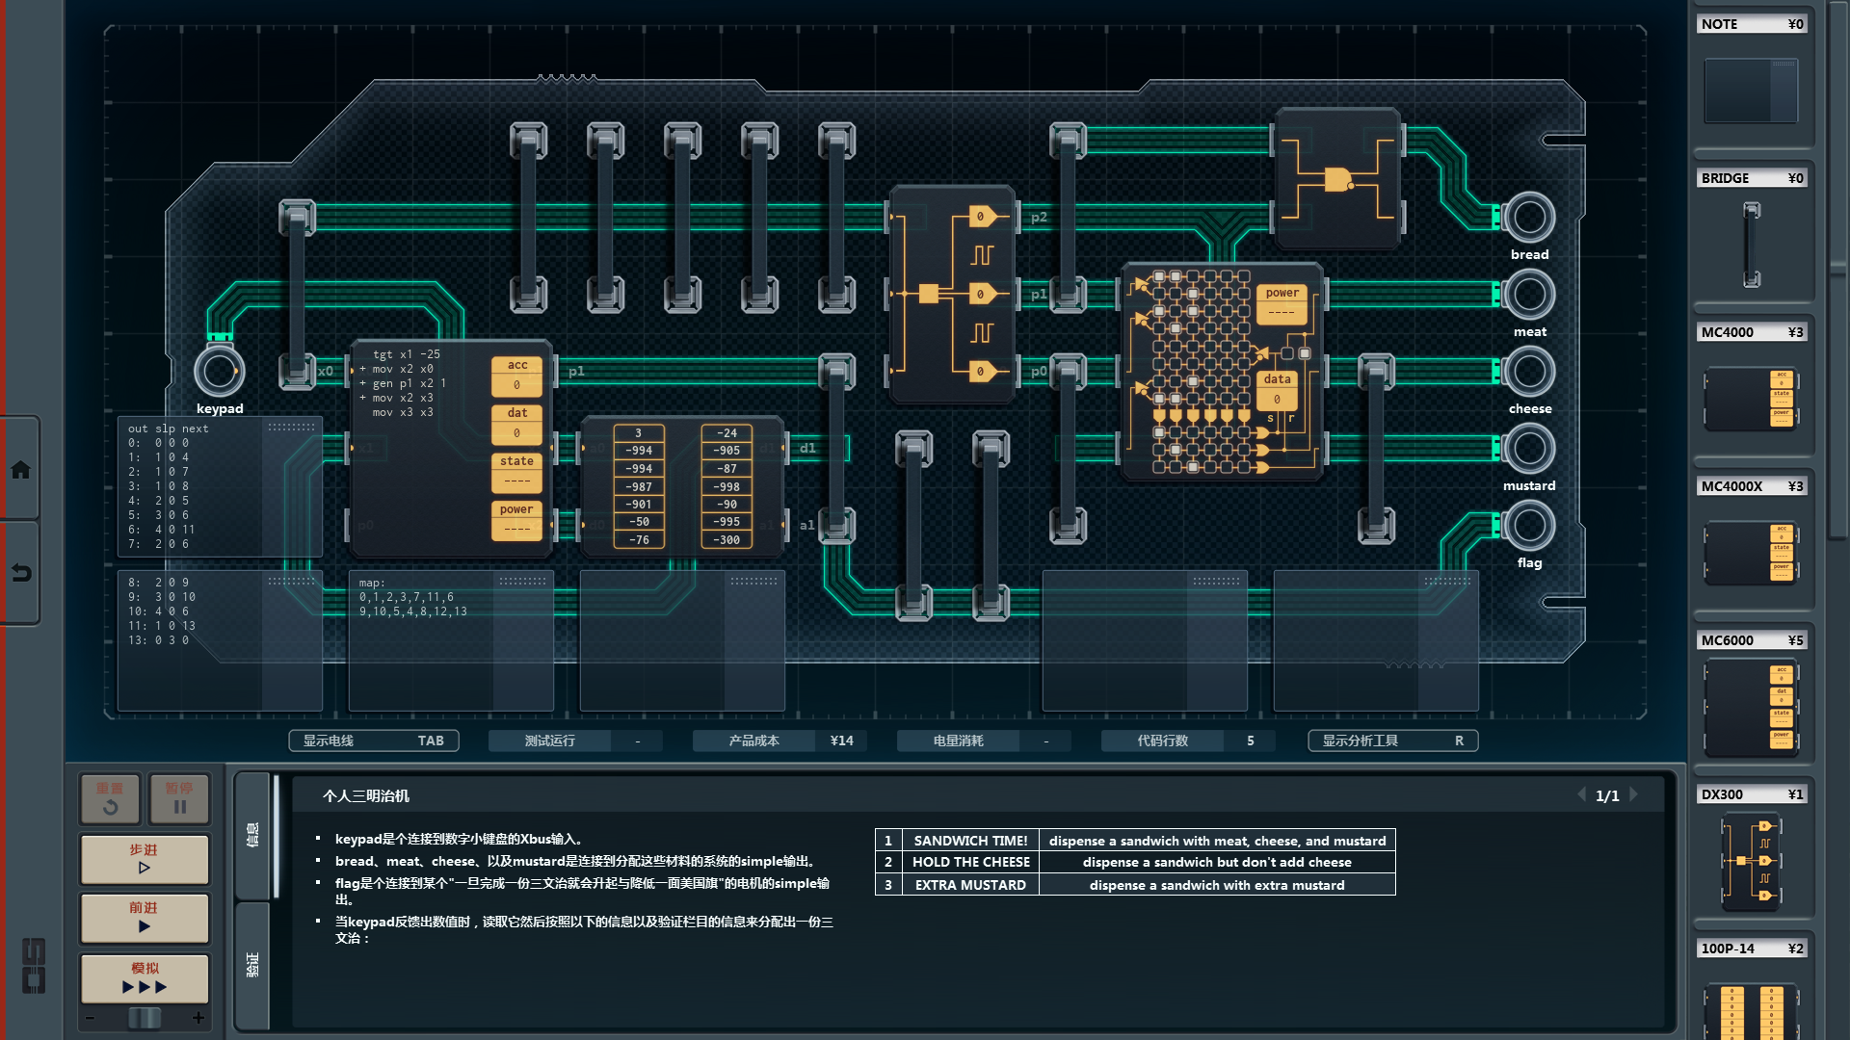Click the undo back arrow icon
The width and height of the screenshot is (1850, 1040).
[x=20, y=573]
